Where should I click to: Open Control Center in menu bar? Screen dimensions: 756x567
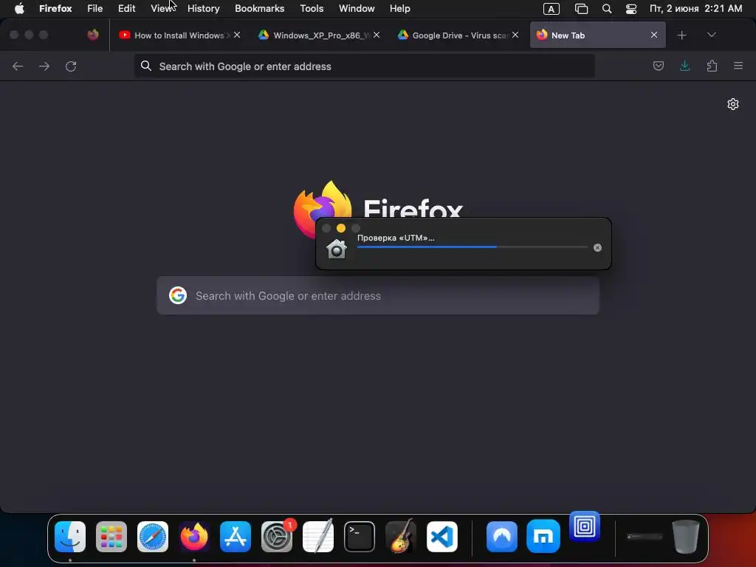pyautogui.click(x=631, y=9)
